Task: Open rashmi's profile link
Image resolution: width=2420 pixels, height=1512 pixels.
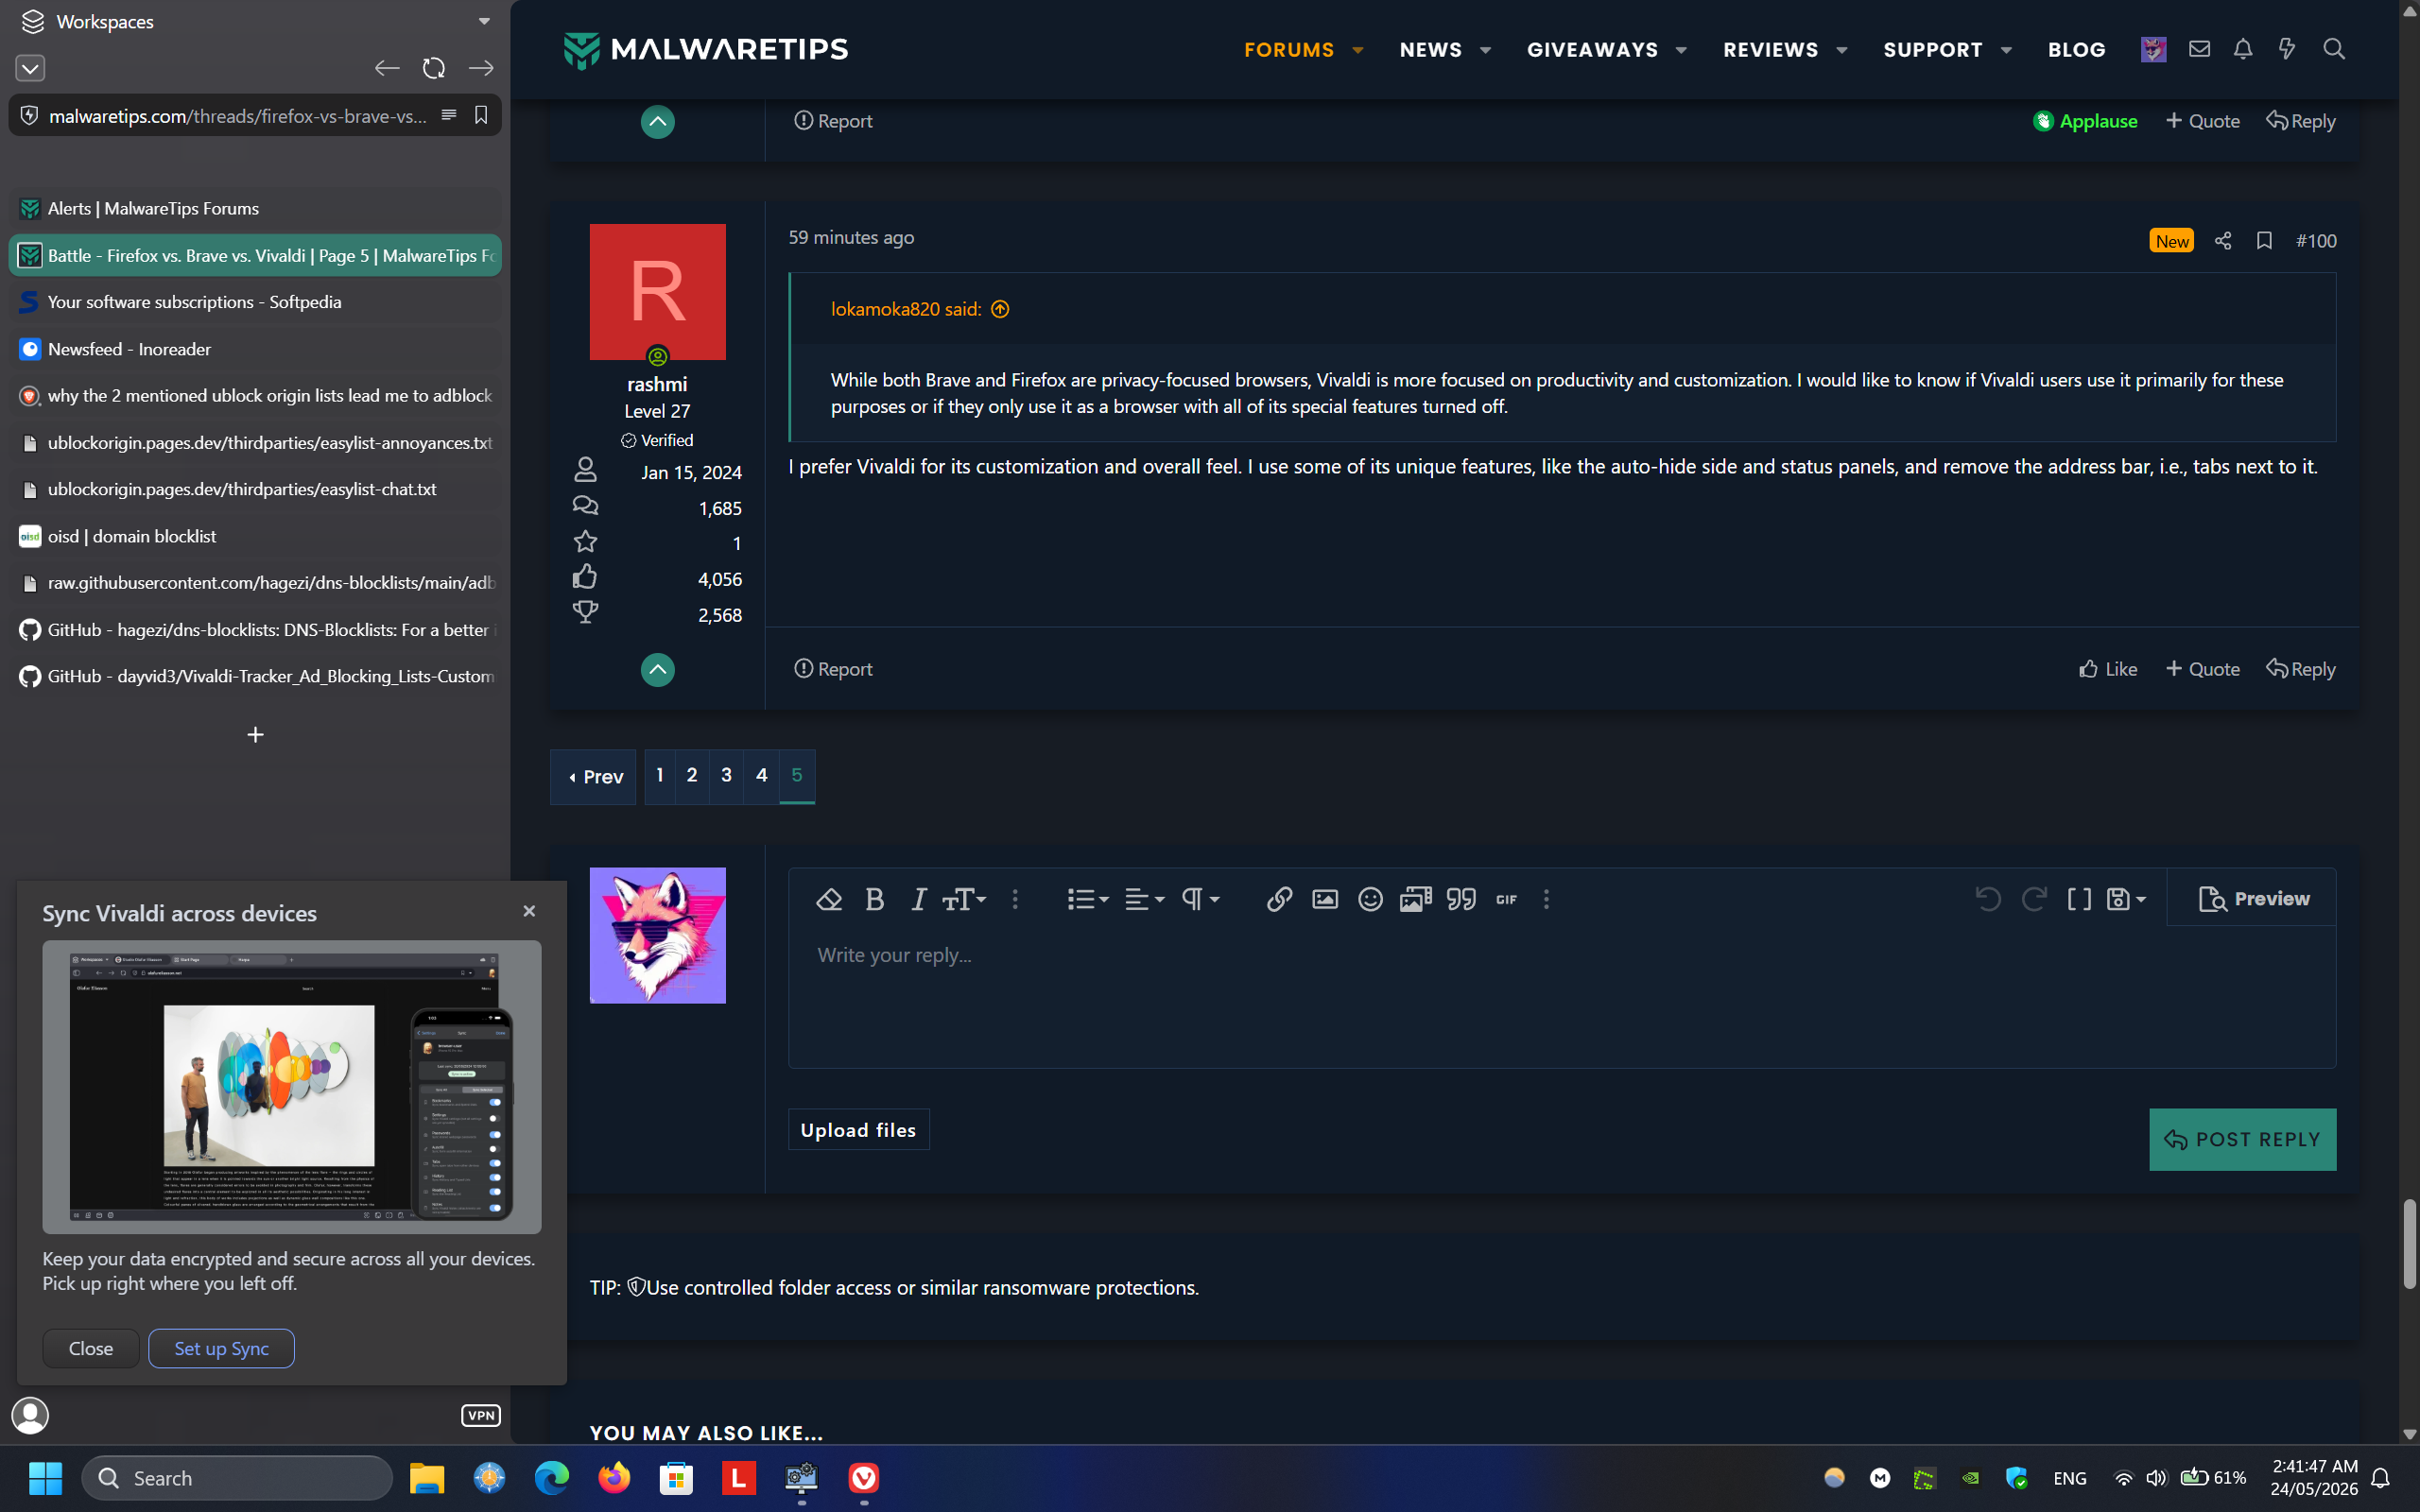Action: [x=657, y=384]
